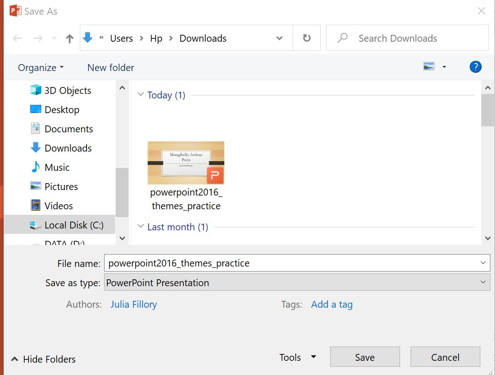
Task: Open the Tools dropdown
Action: click(297, 357)
